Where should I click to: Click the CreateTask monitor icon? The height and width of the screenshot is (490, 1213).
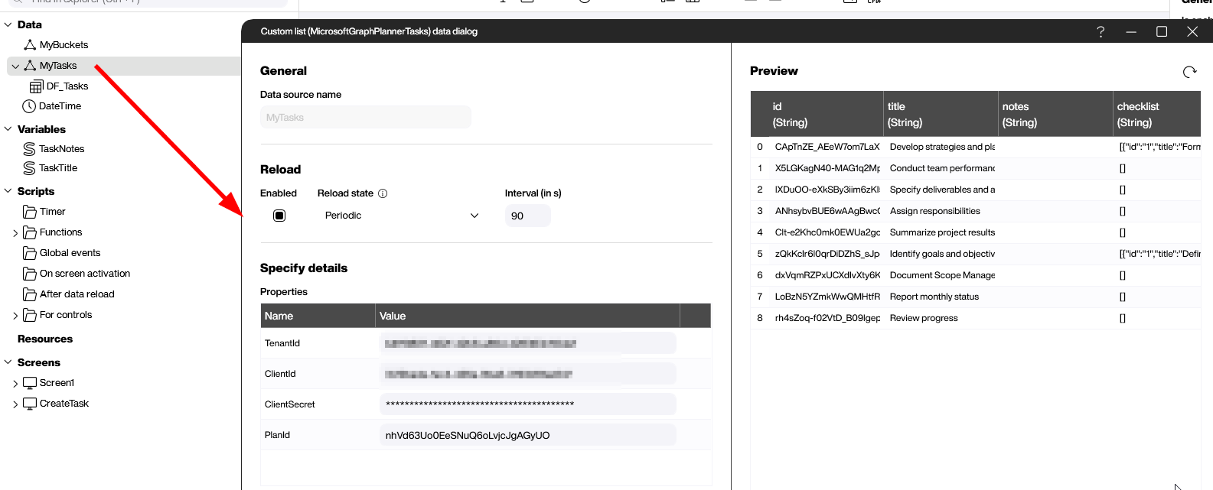pos(30,404)
